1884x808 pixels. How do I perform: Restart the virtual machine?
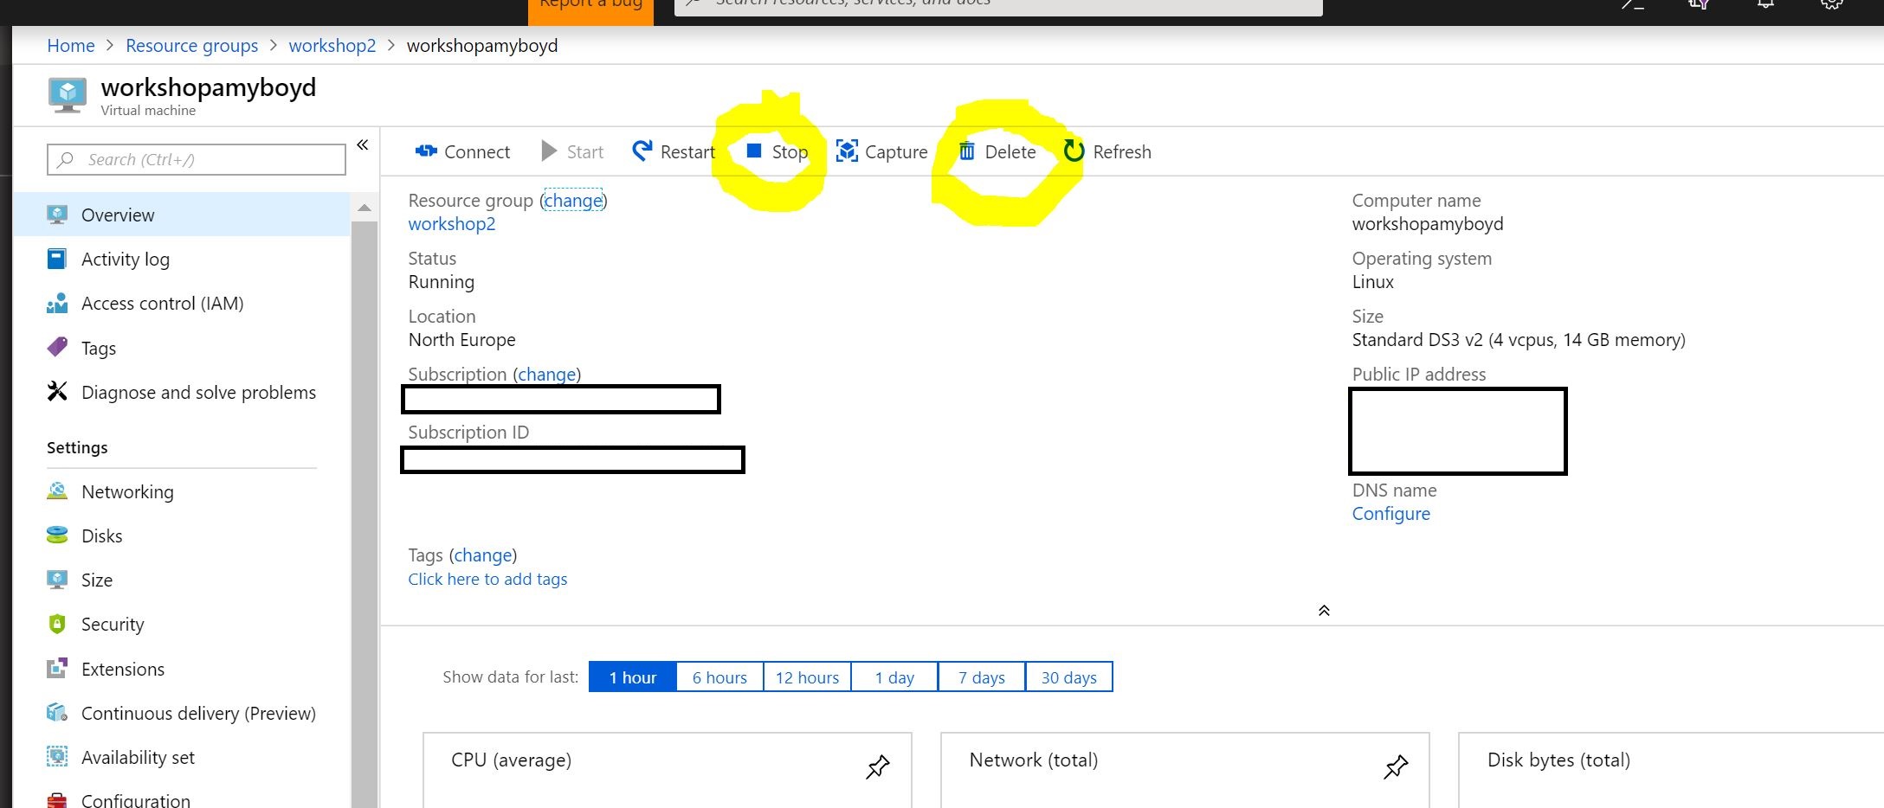click(x=674, y=151)
